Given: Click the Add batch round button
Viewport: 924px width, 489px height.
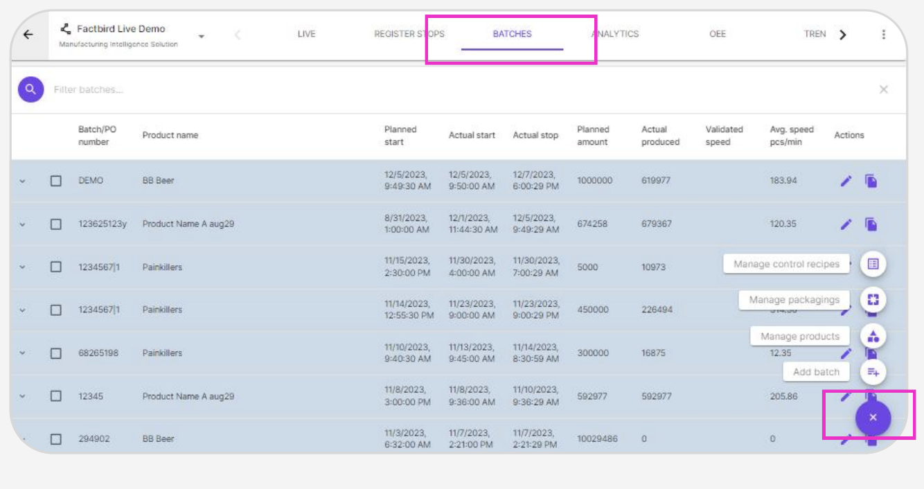Looking at the screenshot, I should coord(873,372).
